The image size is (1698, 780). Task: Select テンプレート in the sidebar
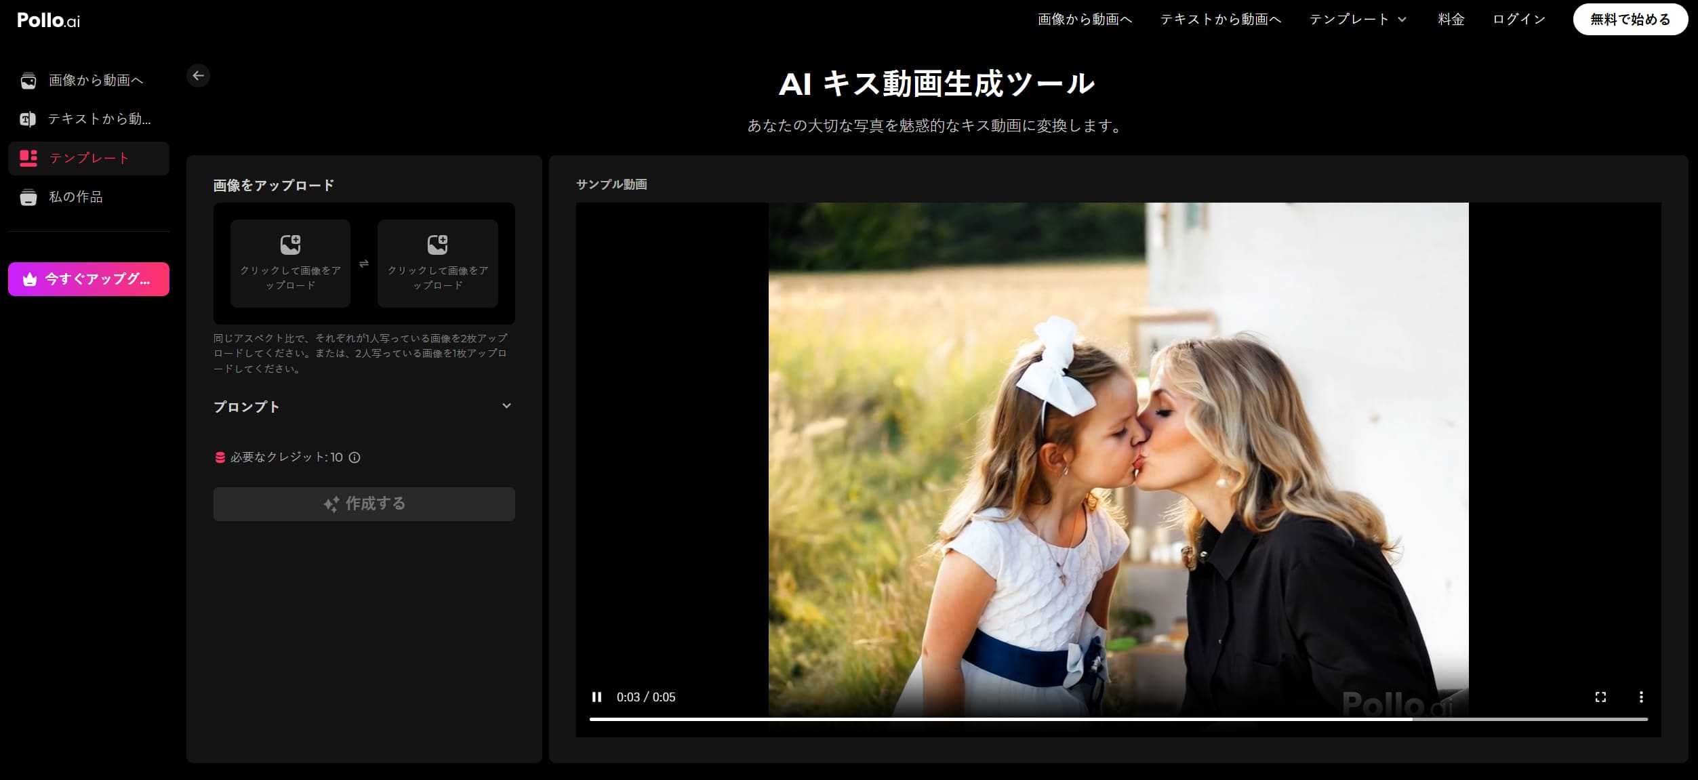pyautogui.click(x=89, y=159)
